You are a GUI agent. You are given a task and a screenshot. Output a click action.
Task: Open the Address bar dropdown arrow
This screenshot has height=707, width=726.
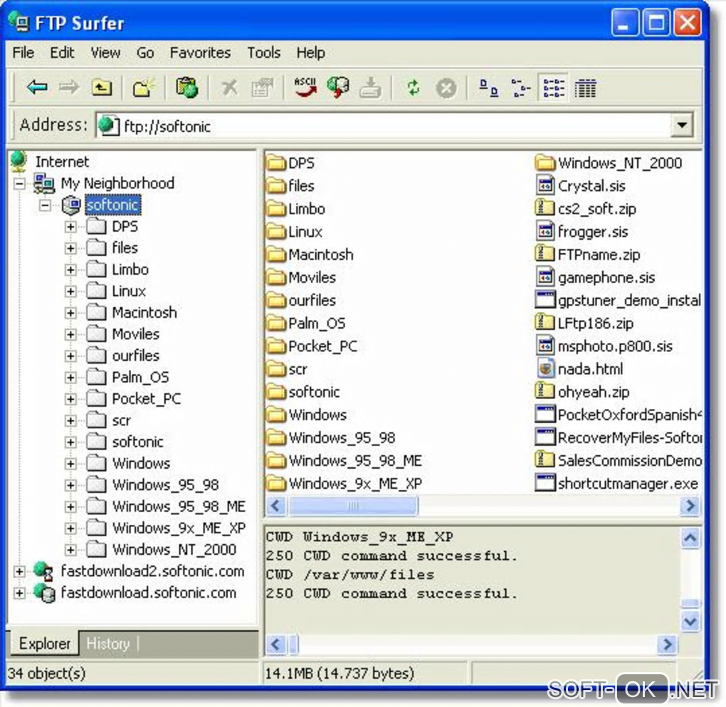[682, 125]
